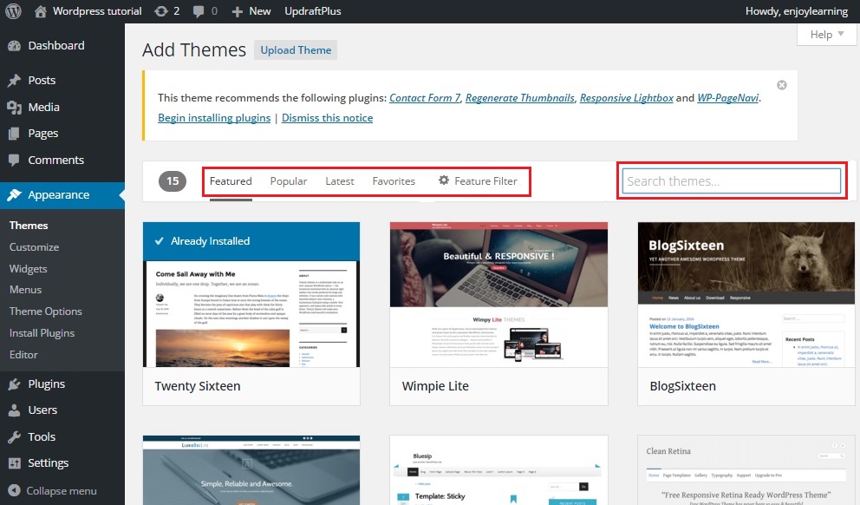This screenshot has width=860, height=505.
Task: Open the Bluesip theme thumbnail
Action: tap(498, 470)
